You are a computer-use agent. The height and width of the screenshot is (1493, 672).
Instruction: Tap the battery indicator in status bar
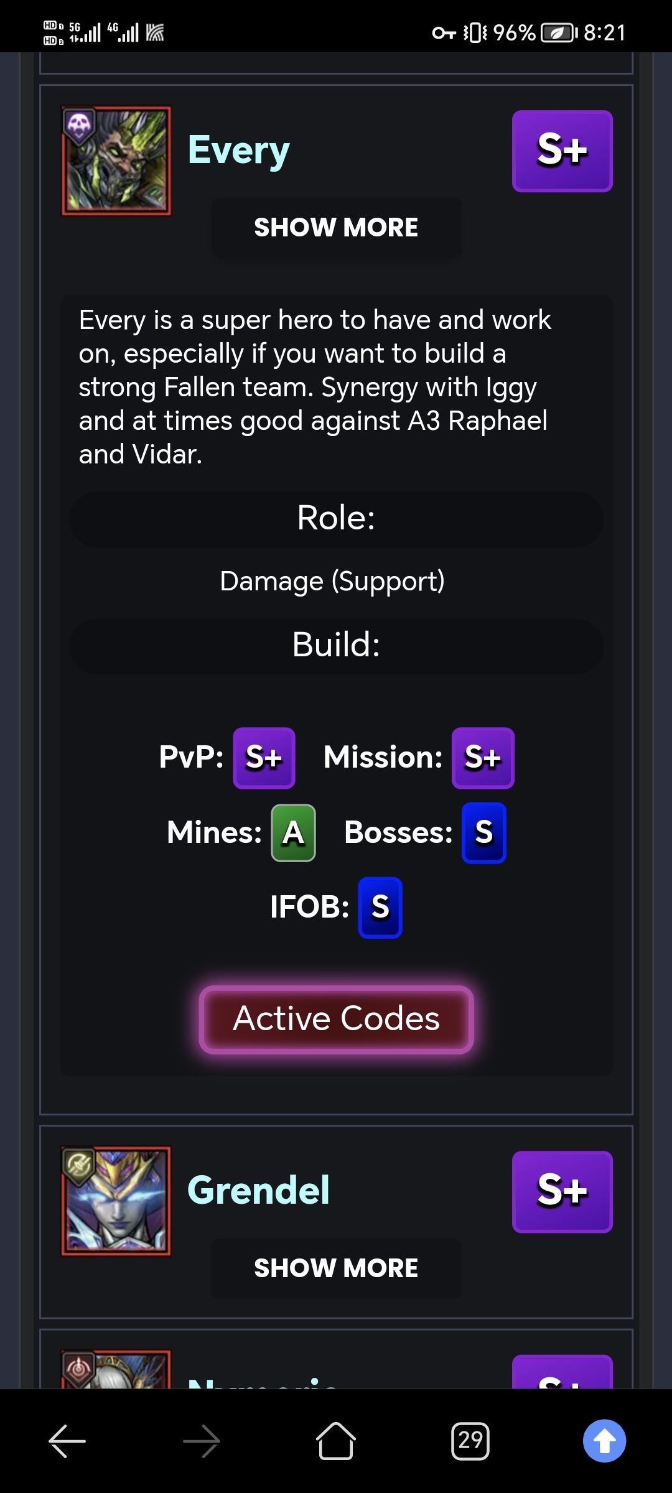click(558, 32)
